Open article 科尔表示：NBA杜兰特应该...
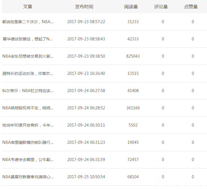The height and width of the screenshot is (189, 207). [x=28, y=91]
